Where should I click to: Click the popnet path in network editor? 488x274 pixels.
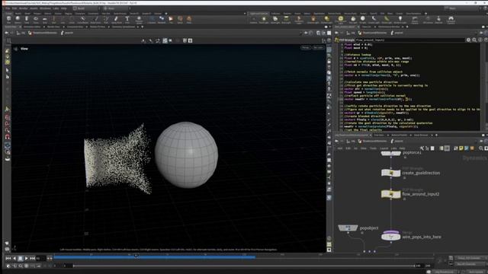click(397, 142)
